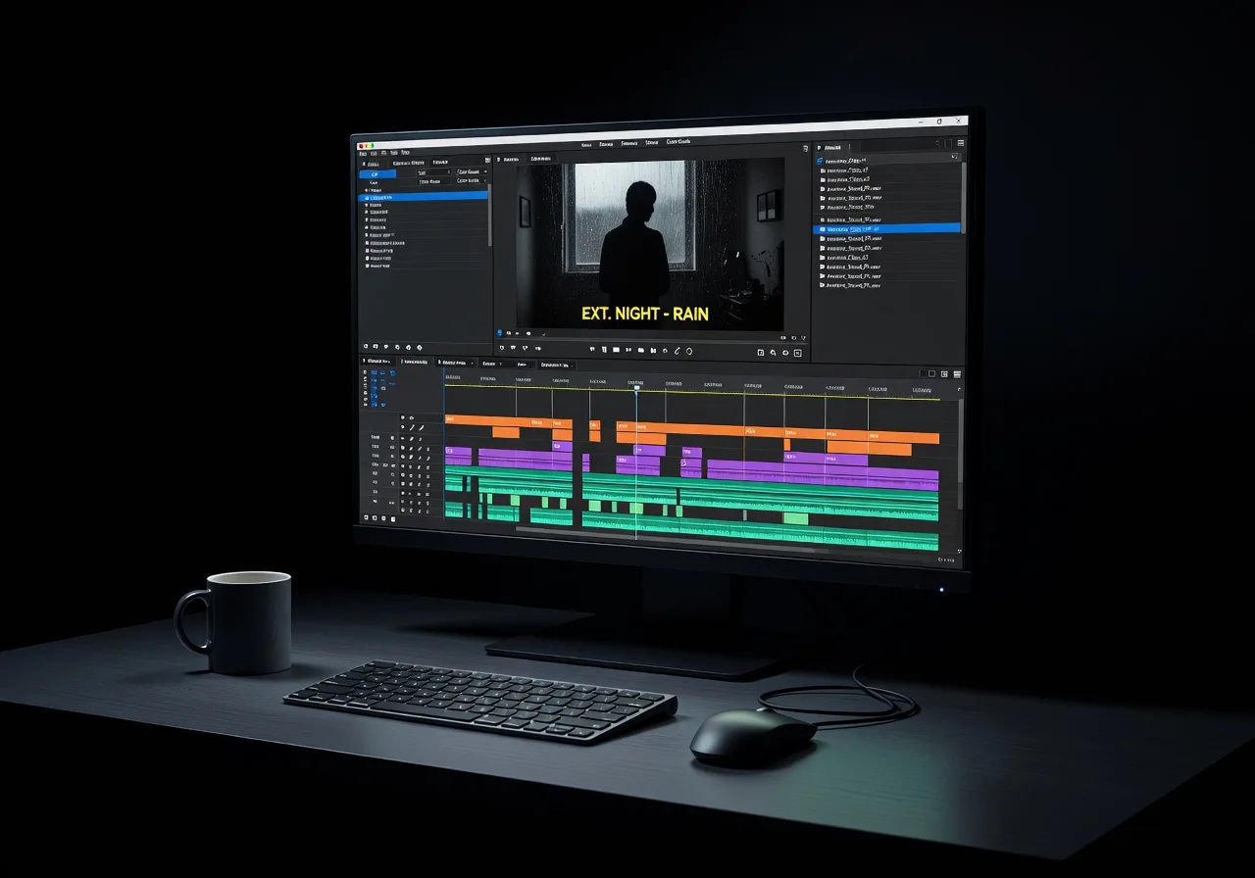
Task: Click the first icon at left panel bottom
Action: (365, 347)
